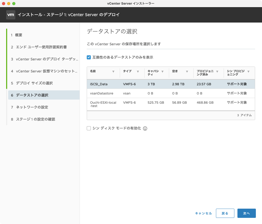262x224 pixels.
Task: Enable the シン ディスク モードの有効化 checkbox
Action: (x=89, y=129)
